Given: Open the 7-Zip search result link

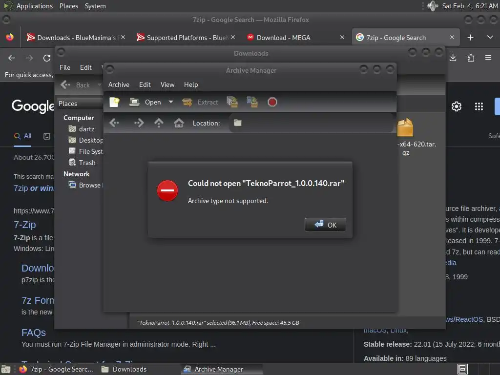Looking at the screenshot, I should coord(24,225).
